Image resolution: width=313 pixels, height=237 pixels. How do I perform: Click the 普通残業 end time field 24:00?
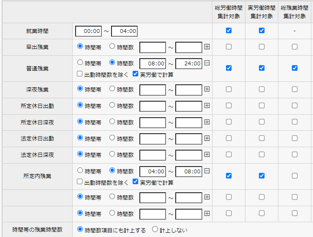[189, 64]
